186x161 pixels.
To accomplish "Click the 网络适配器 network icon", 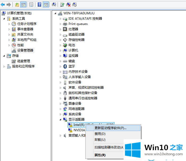I will [65, 109].
